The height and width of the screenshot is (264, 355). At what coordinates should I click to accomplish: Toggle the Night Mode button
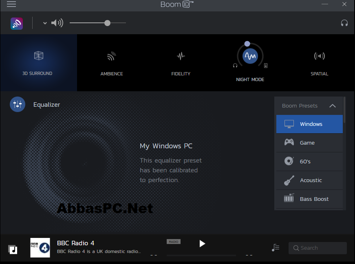click(250, 56)
